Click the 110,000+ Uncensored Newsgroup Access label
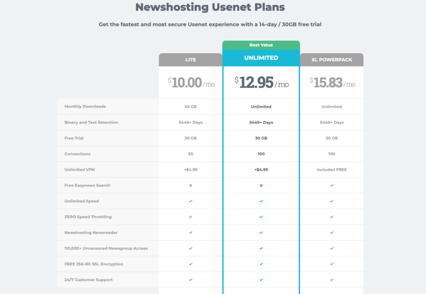 tap(106, 248)
